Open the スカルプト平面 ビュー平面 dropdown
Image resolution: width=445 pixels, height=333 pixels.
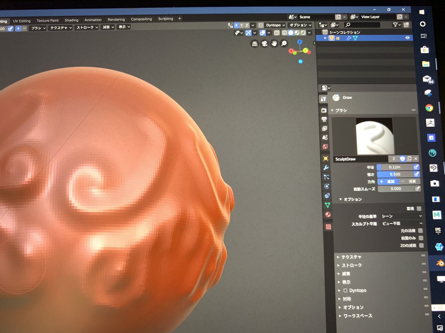tap(402, 223)
